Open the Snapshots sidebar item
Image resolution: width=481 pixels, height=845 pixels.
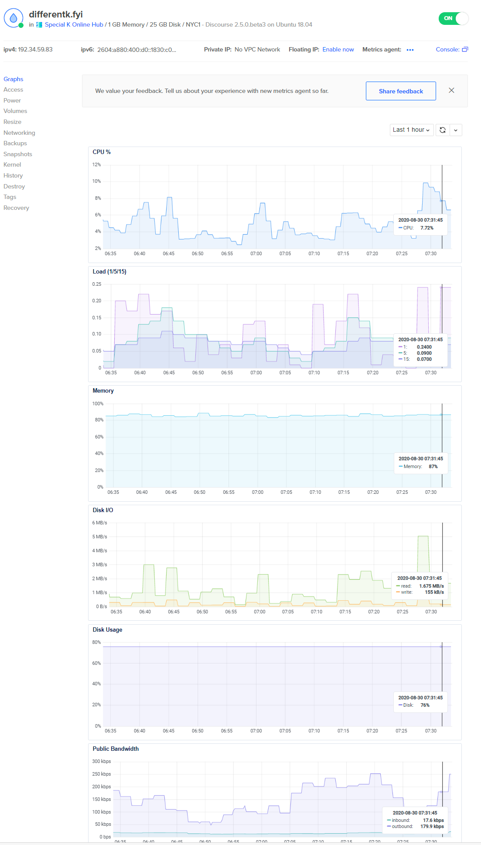coord(18,154)
